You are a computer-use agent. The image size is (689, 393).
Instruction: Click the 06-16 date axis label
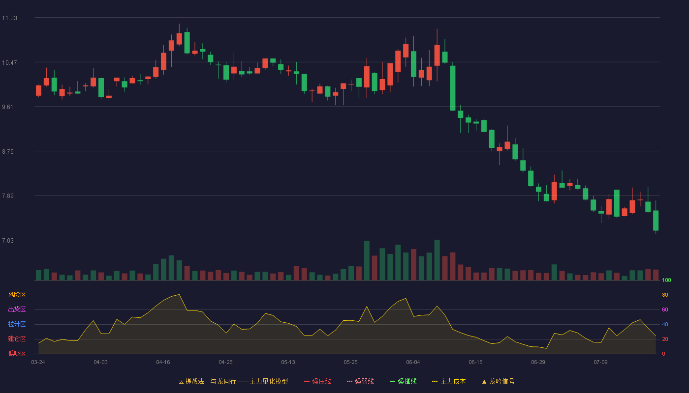click(475, 362)
